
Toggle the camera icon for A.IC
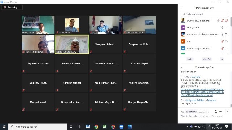point(227,41)
